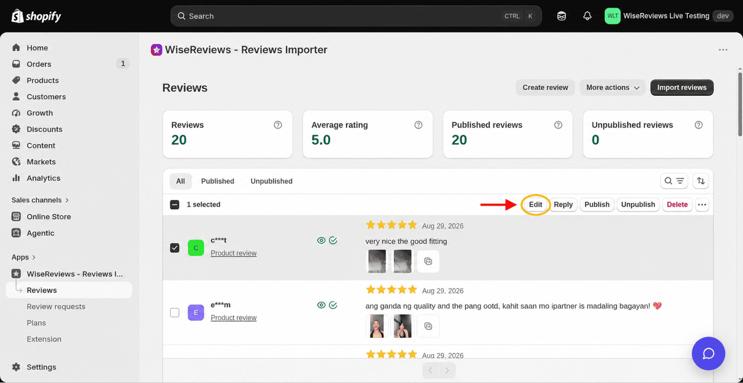Click the Publish bulk action

[x=597, y=205]
